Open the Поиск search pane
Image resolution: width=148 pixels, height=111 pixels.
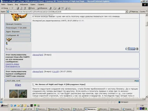pyautogui.click(x=32, y=8)
